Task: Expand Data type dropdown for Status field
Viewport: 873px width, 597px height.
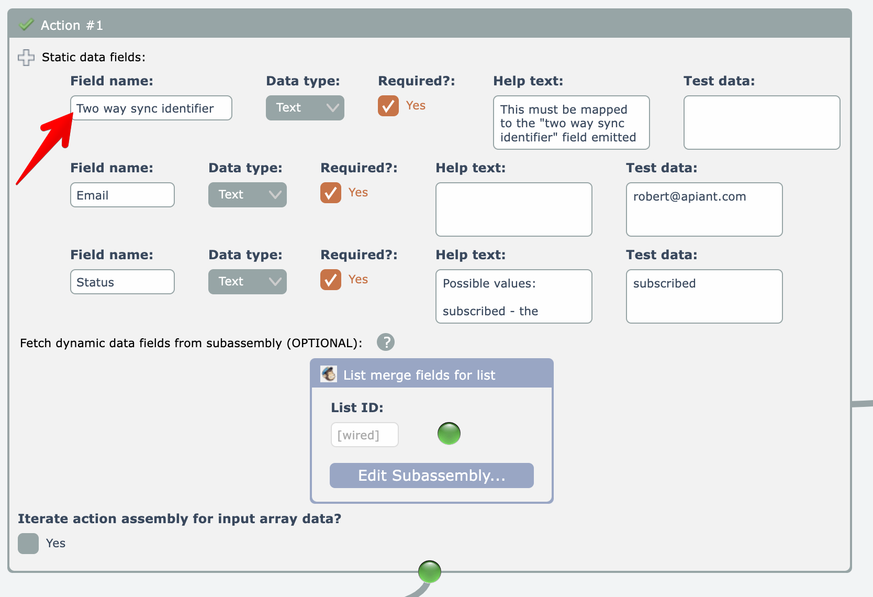Action: [247, 282]
